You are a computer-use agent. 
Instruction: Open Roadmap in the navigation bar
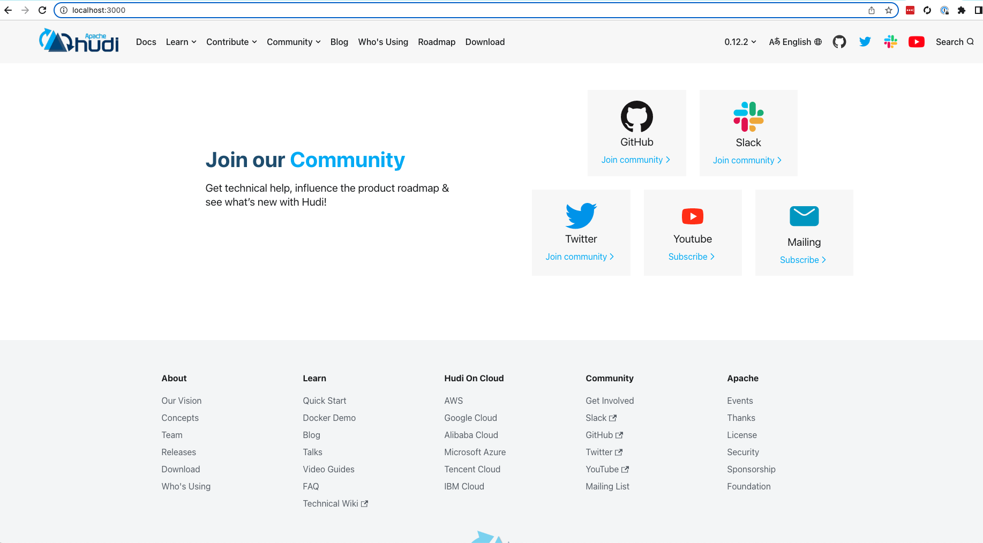pos(437,42)
